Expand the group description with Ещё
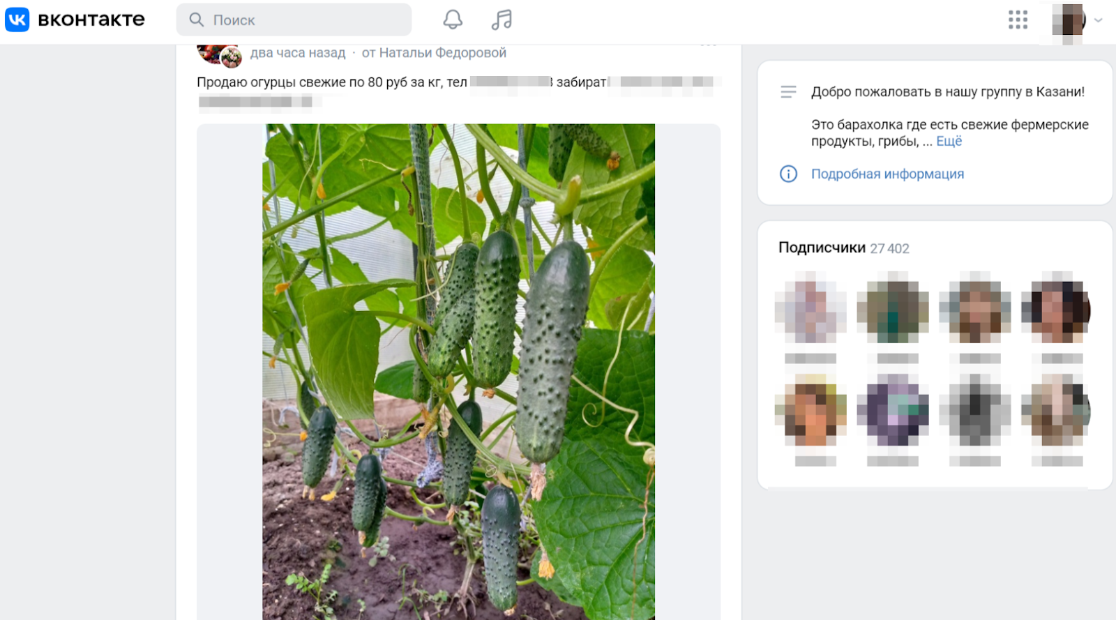 [949, 141]
